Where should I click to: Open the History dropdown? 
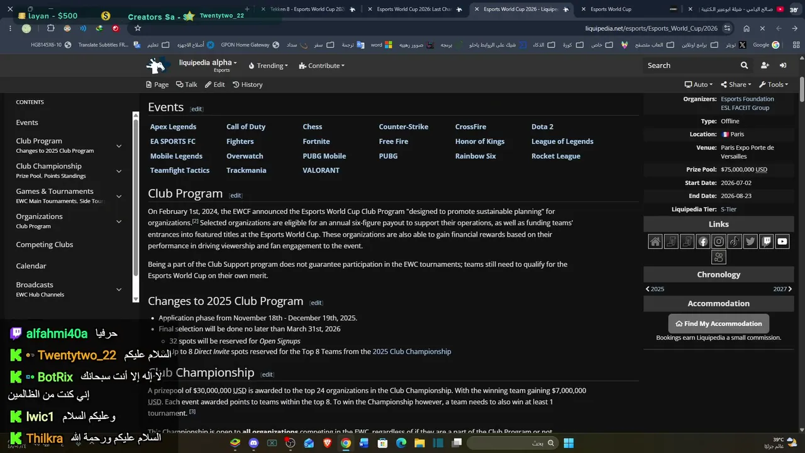click(x=248, y=84)
